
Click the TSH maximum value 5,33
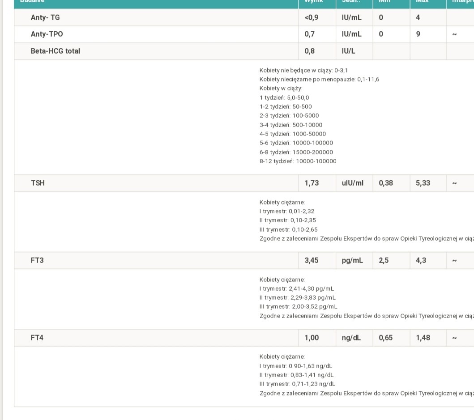[x=423, y=183]
